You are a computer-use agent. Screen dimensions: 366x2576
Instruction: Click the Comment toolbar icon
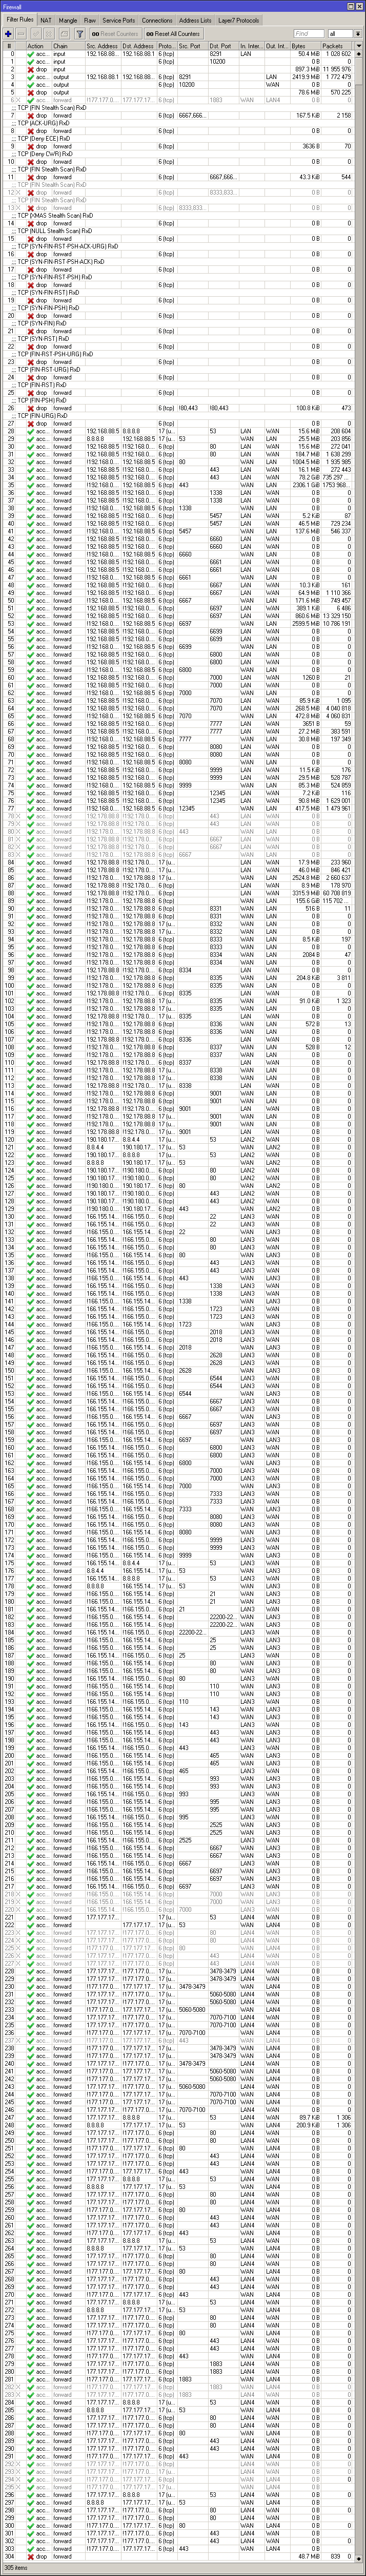[64, 33]
